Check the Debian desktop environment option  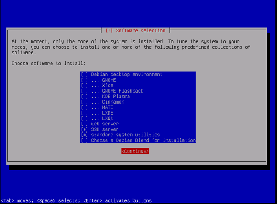point(85,75)
